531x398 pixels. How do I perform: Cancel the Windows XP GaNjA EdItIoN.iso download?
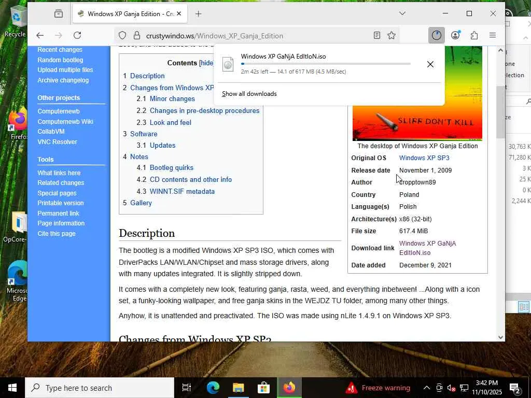pos(430,64)
